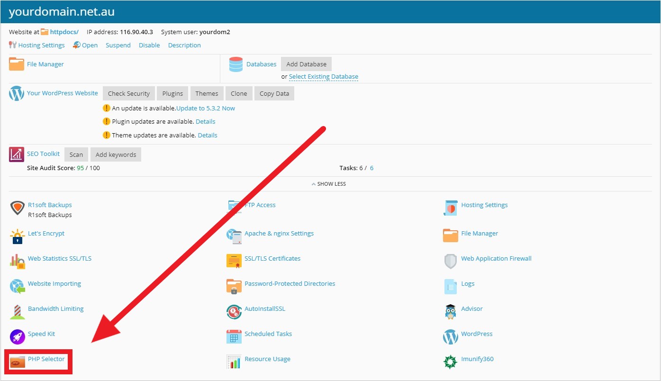Viewport: 661px width, 381px height.
Task: Click the SEO Toolkit chart icon
Action: pyautogui.click(x=17, y=154)
